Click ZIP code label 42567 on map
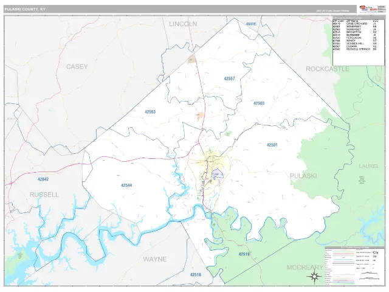The width and height of the screenshot is (389, 292). pos(229,78)
